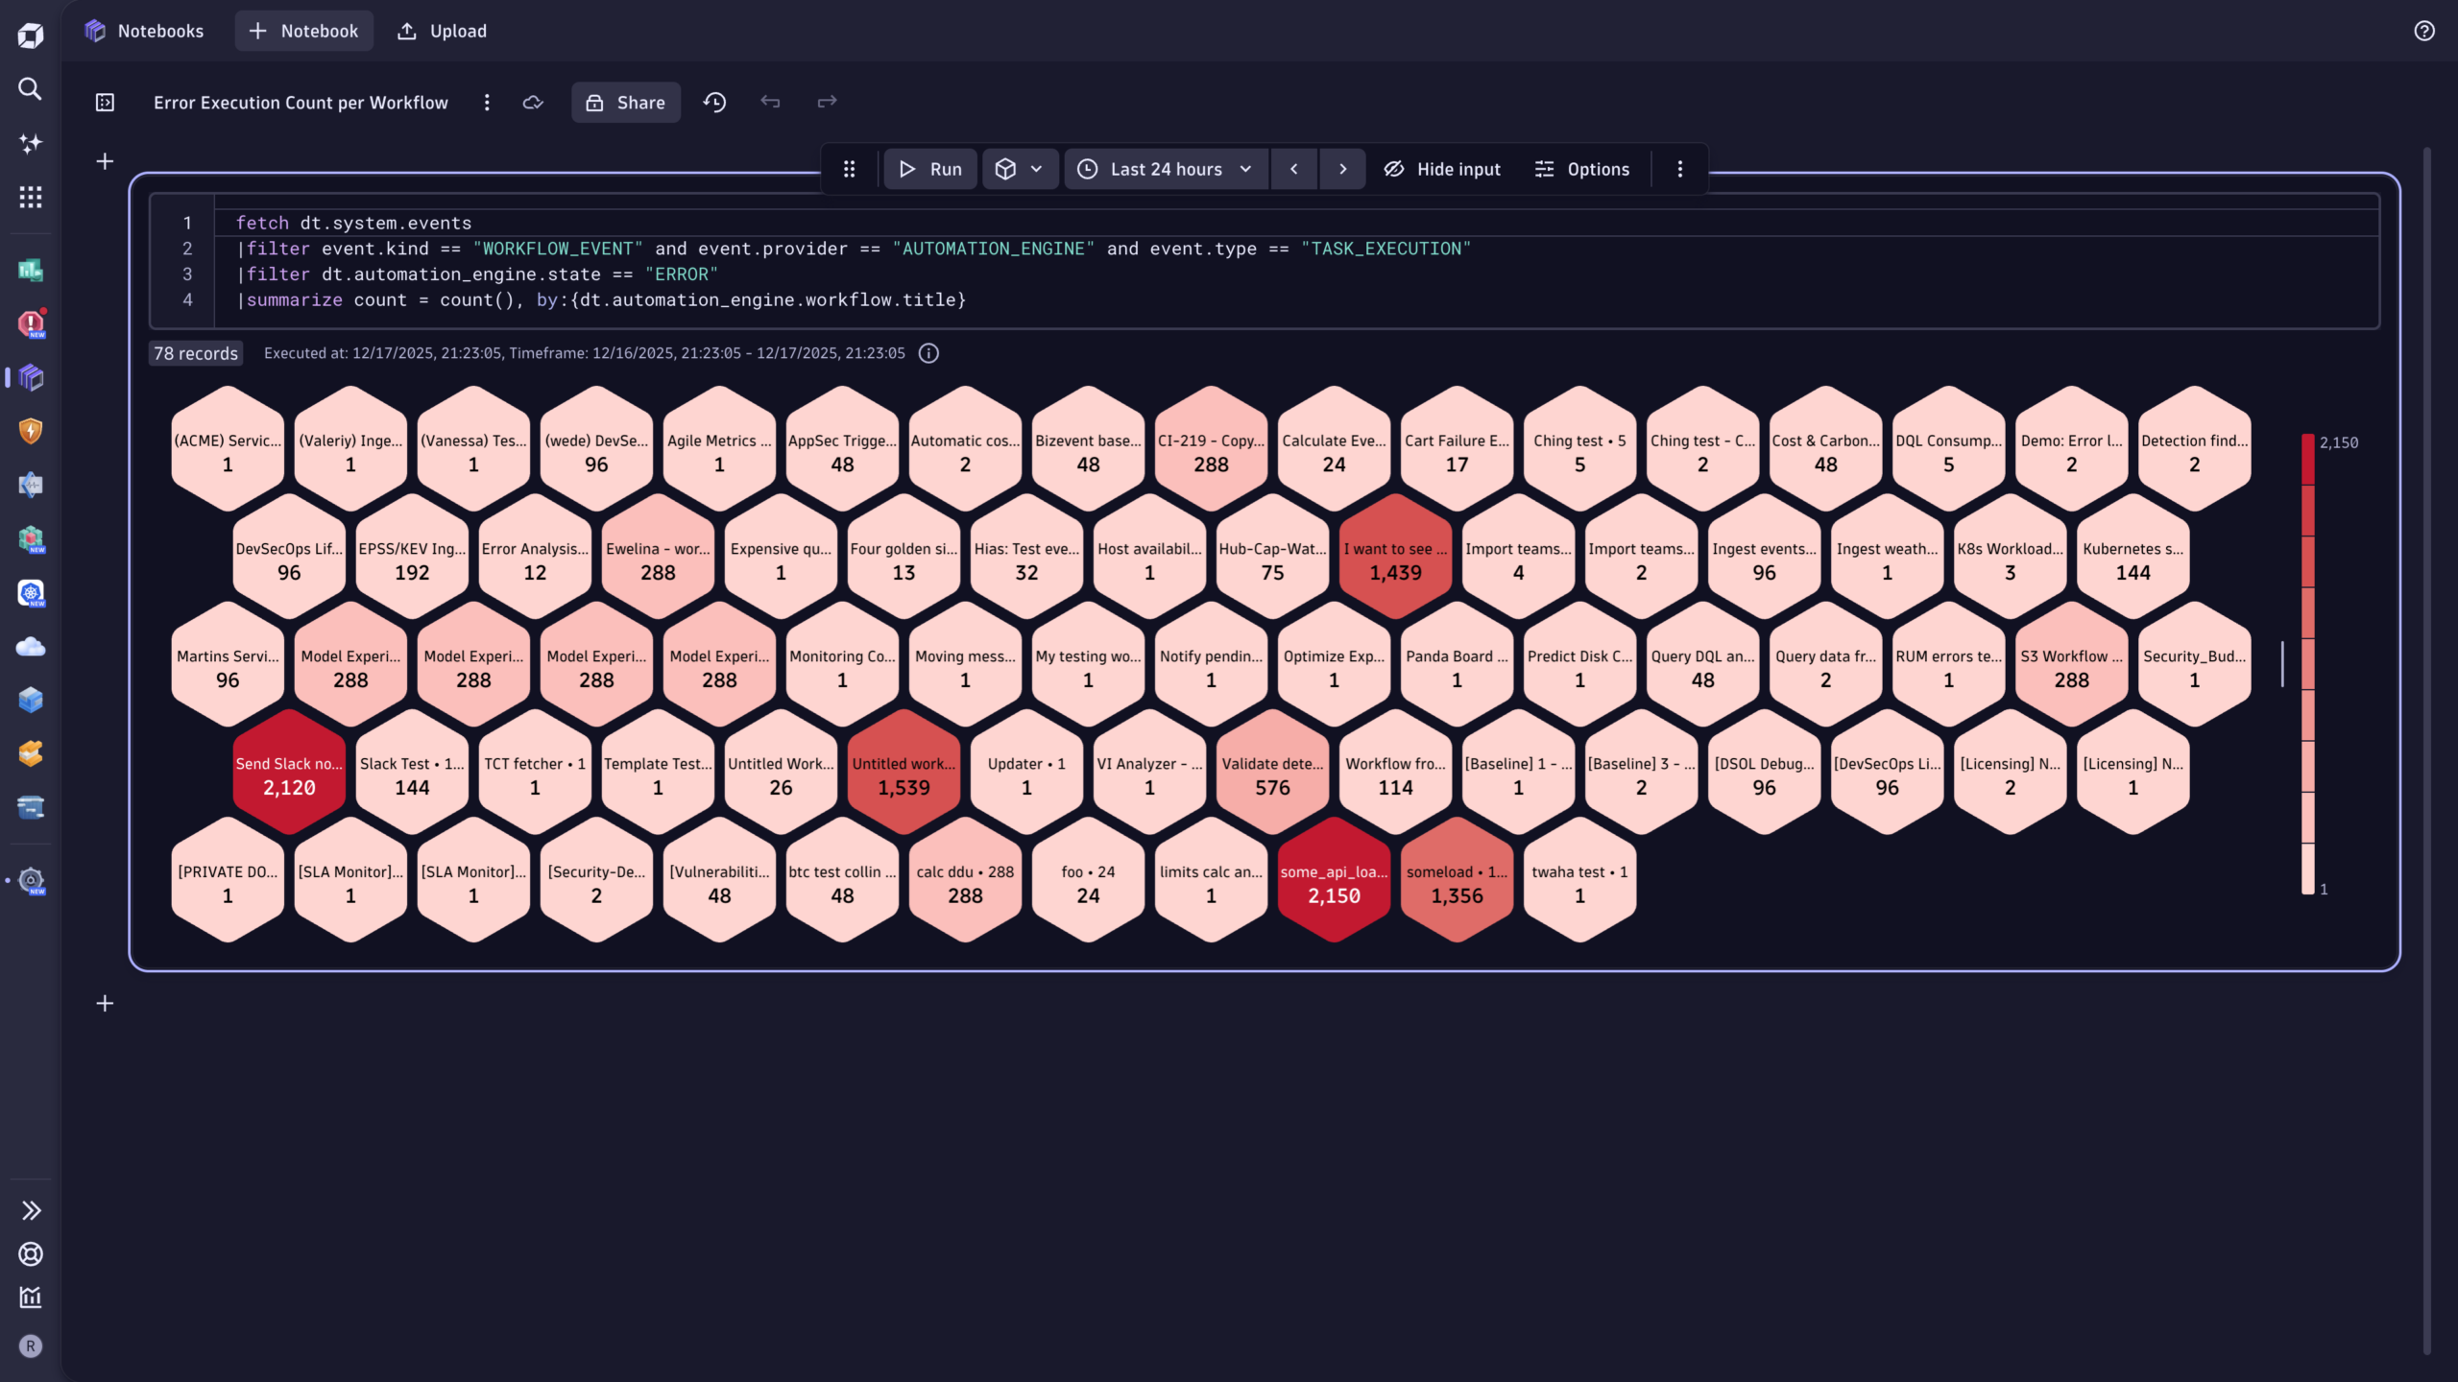Select the some_api_loa... 2,150 hexagon

(1334, 881)
